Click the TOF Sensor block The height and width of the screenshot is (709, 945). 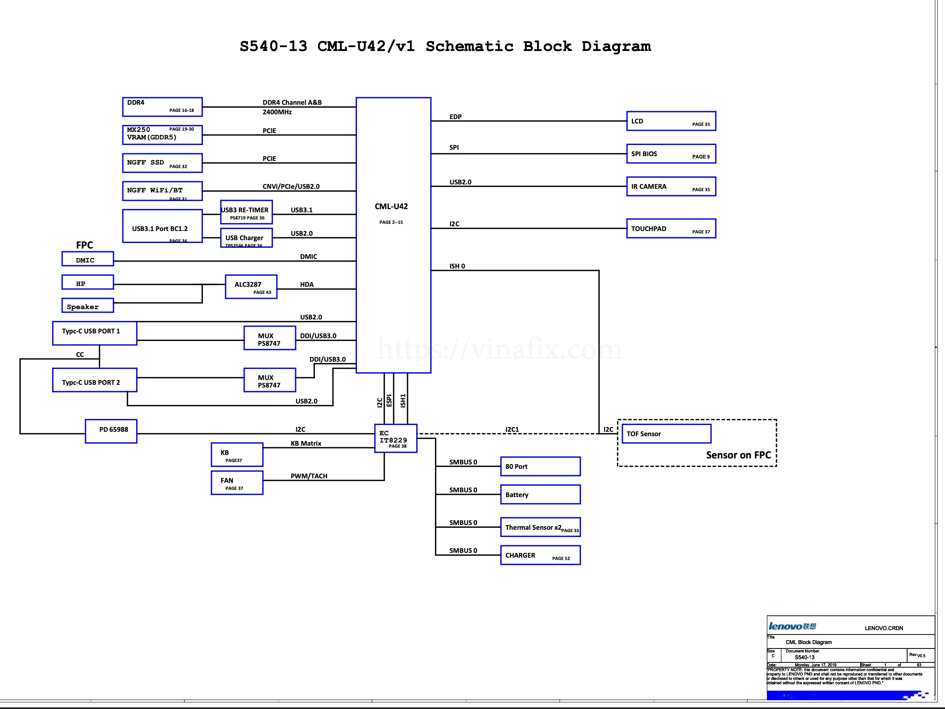667,433
